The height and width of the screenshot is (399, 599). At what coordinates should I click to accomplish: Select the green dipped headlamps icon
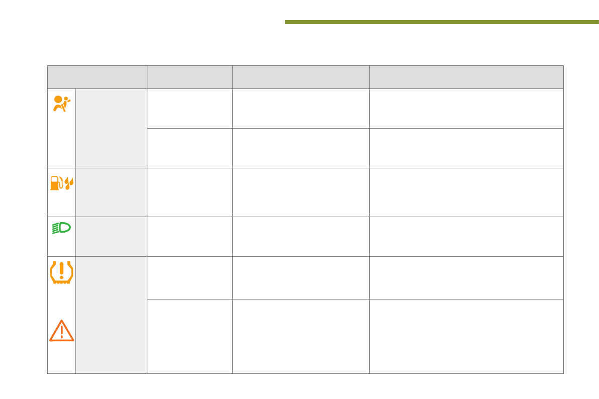click(x=62, y=229)
